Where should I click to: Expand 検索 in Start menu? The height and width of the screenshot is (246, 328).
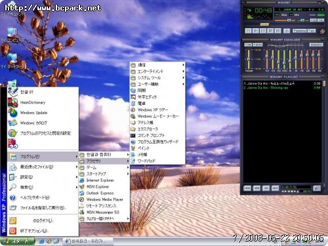click(x=43, y=188)
